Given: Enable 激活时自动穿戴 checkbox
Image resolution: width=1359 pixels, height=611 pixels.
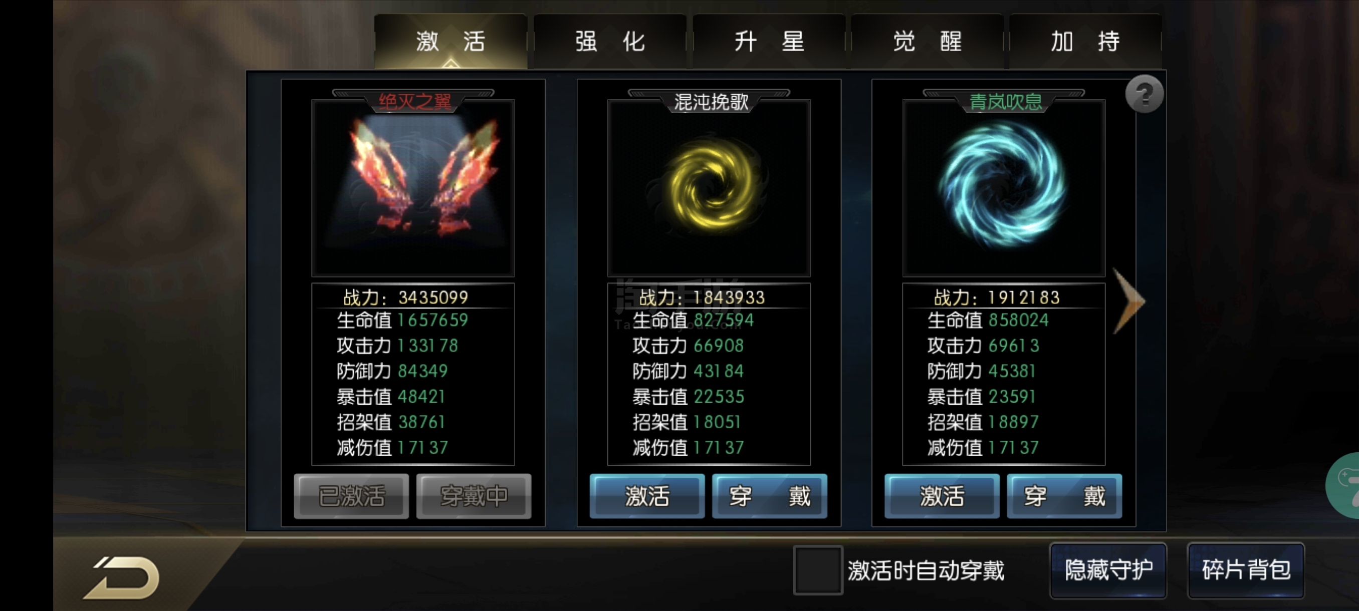Looking at the screenshot, I should 817,570.
